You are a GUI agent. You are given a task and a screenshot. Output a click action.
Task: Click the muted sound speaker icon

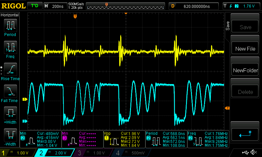tap(254, 152)
